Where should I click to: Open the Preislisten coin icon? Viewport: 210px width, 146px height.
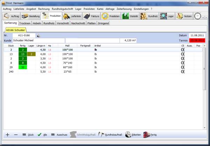coord(105,16)
